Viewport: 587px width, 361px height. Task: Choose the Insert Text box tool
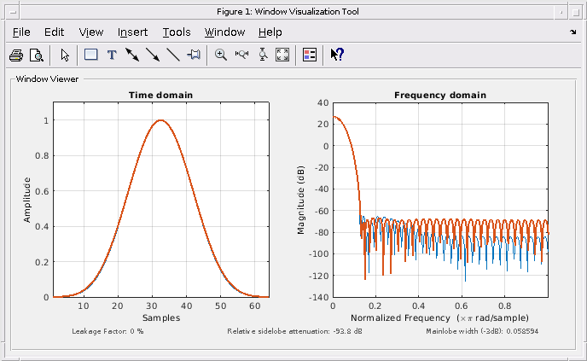[x=112, y=55]
